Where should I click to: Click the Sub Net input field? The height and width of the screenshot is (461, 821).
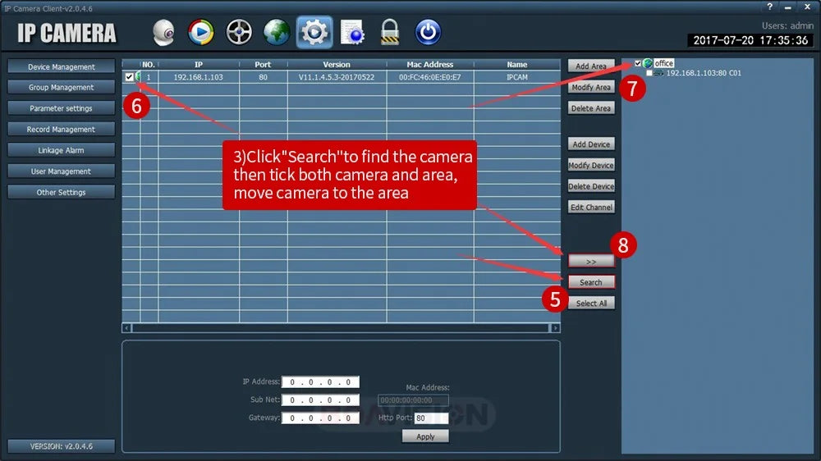320,399
